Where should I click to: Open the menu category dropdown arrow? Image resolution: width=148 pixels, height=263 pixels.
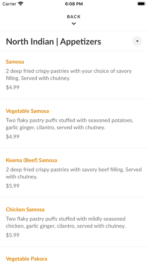point(137,41)
